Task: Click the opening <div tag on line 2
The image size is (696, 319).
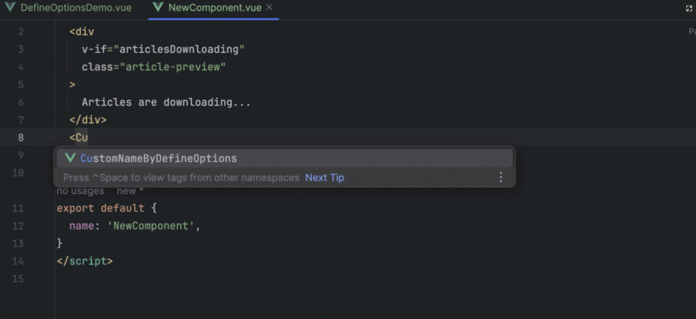Action: (82, 32)
